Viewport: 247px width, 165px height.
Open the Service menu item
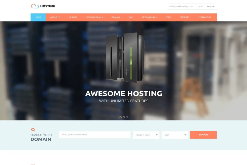[73, 17]
